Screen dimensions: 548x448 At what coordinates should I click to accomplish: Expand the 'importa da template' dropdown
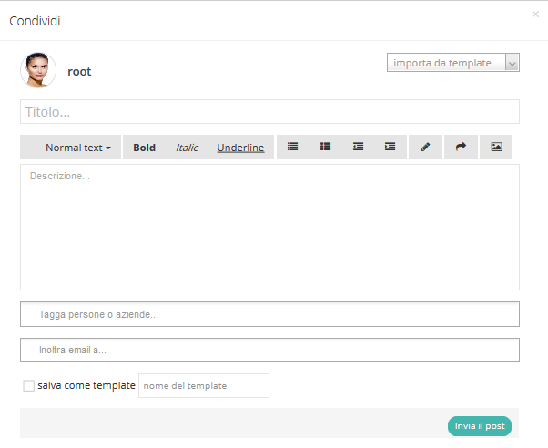coord(453,63)
